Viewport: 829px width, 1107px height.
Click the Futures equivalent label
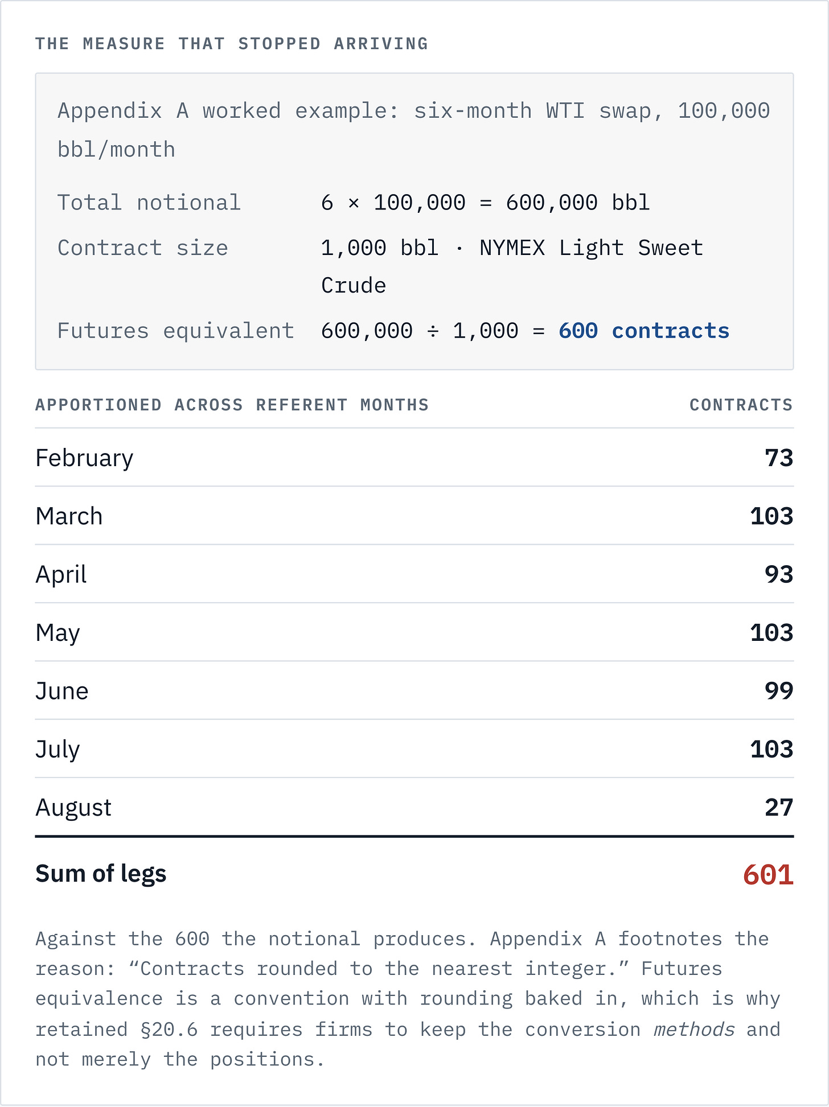(176, 331)
